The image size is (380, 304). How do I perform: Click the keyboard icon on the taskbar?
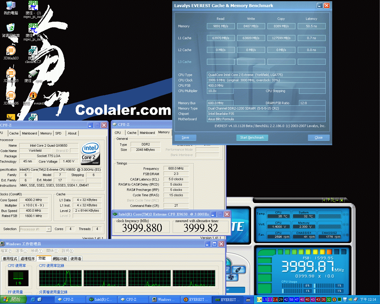pyautogui.click(x=248, y=300)
